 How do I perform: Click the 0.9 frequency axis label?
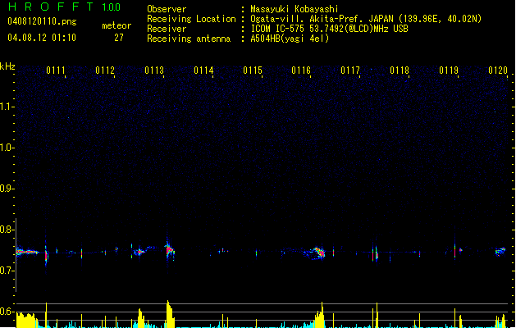coord(7,189)
